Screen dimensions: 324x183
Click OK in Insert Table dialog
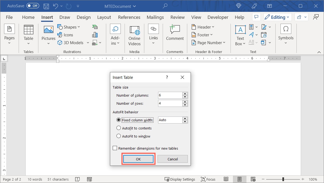[138, 159]
